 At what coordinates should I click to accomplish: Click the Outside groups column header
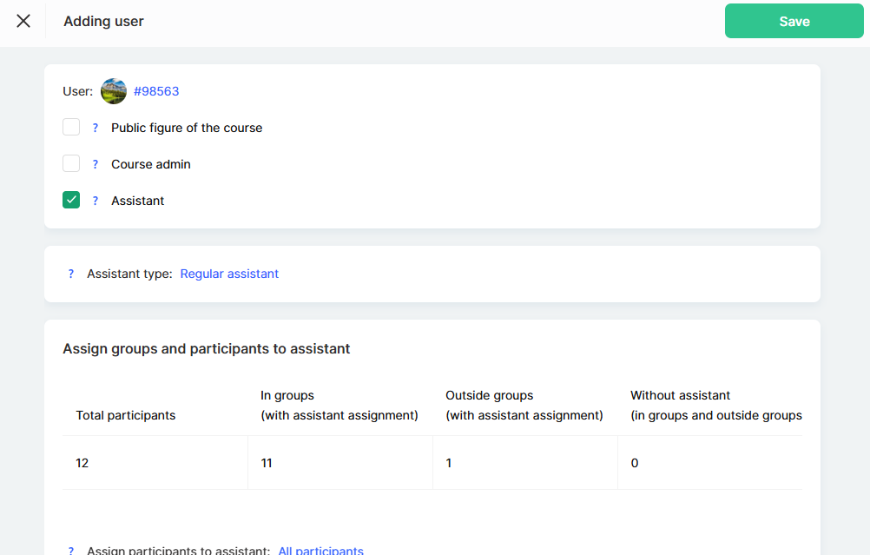524,406
